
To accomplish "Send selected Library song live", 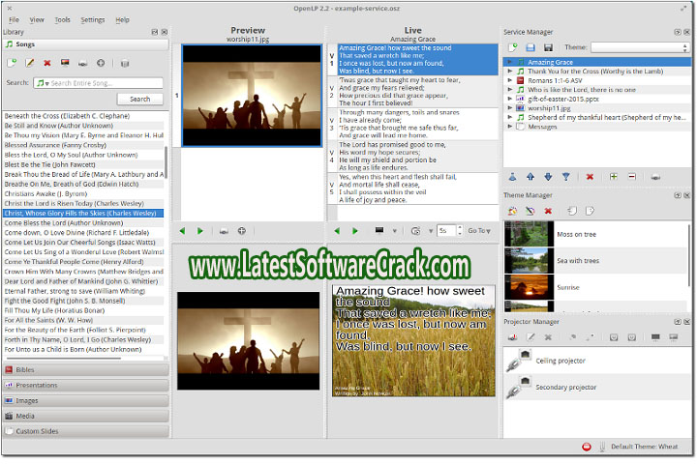I will 82,63.
